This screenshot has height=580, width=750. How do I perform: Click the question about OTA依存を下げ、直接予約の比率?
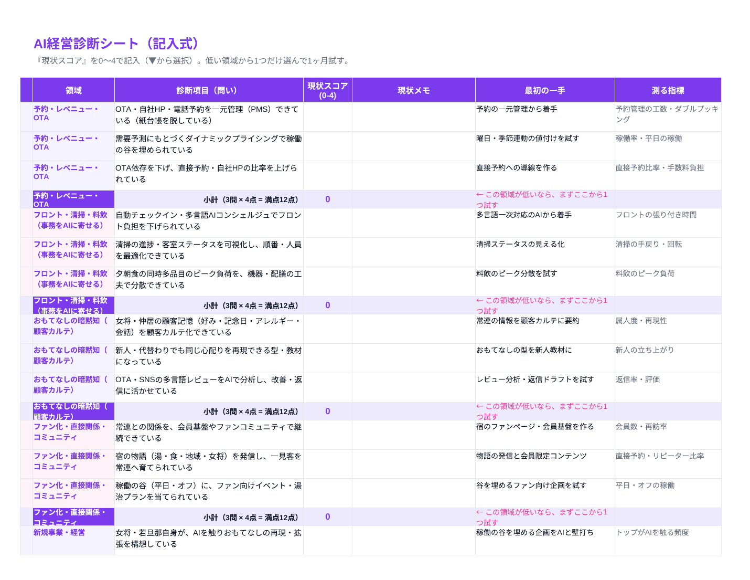209,175
